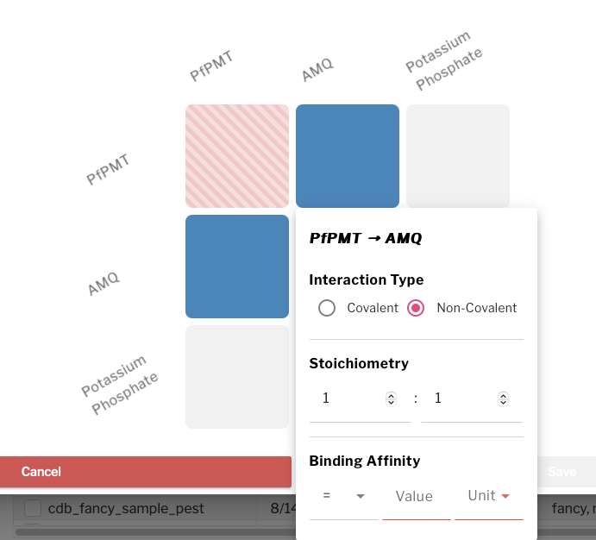The image size is (596, 540).
Task: Click grey cell in Potassium Phosphate row, PfPMT column
Action: (237, 377)
